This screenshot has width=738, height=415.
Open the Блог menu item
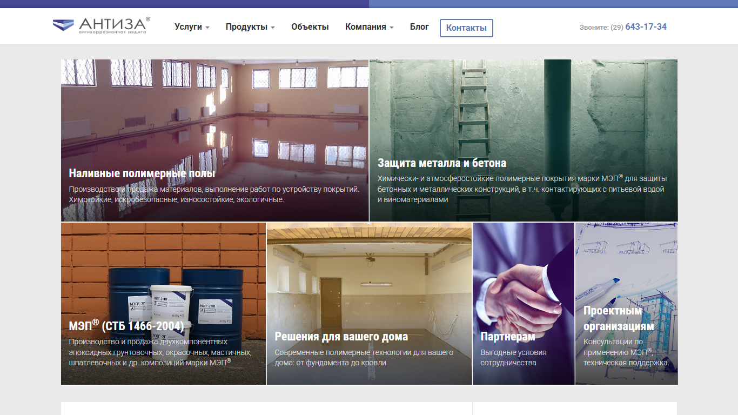[419, 26]
